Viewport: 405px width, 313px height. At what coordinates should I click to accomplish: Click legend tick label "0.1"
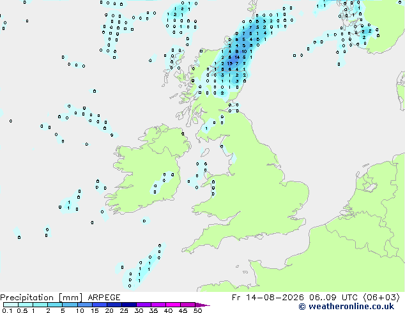point(7,310)
